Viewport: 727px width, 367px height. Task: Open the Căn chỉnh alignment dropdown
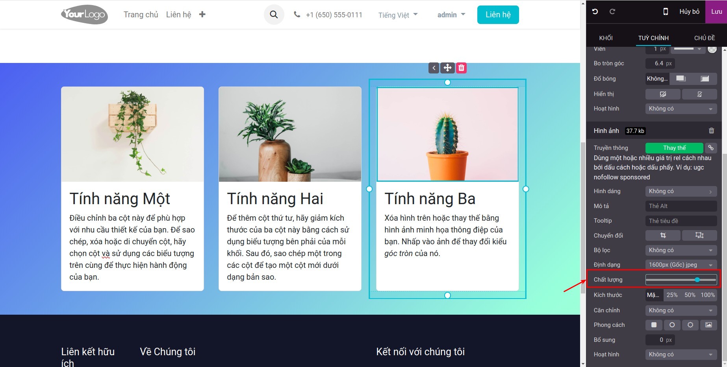click(681, 310)
